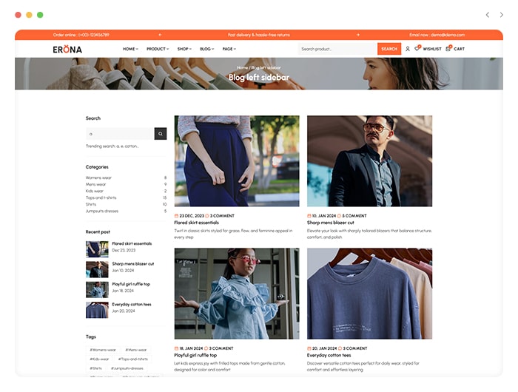Select the Tops and t-shirts category

coord(101,197)
